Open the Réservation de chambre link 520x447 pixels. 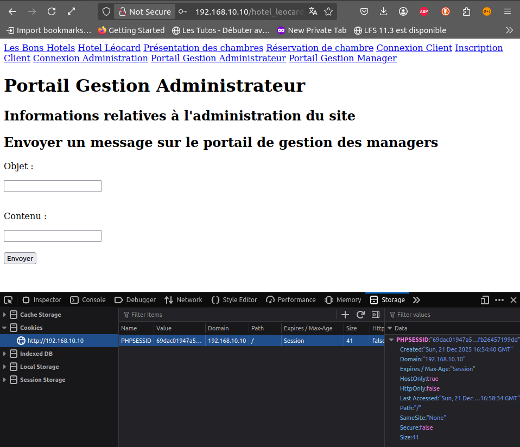(x=320, y=48)
